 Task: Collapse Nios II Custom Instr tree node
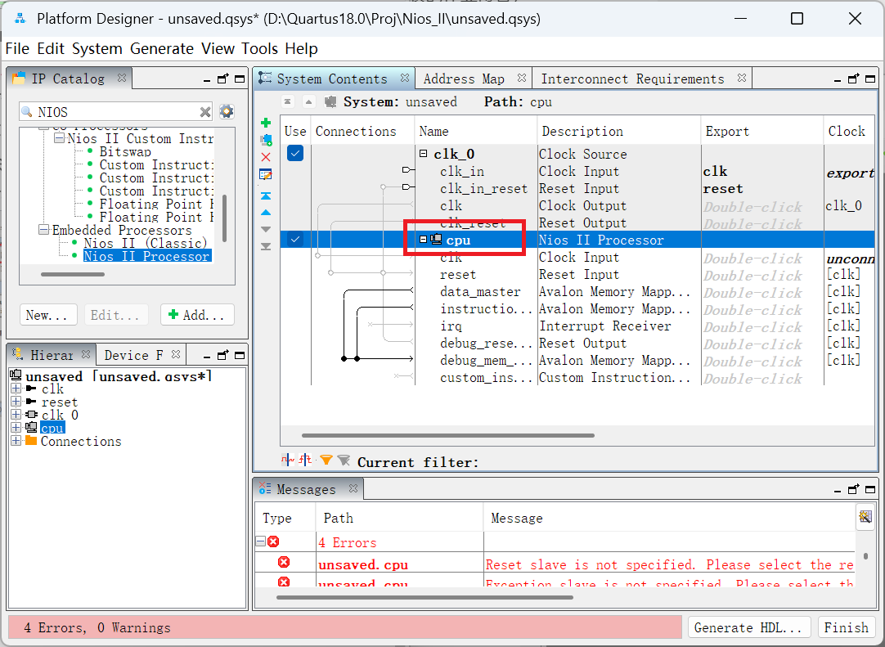tap(59, 137)
